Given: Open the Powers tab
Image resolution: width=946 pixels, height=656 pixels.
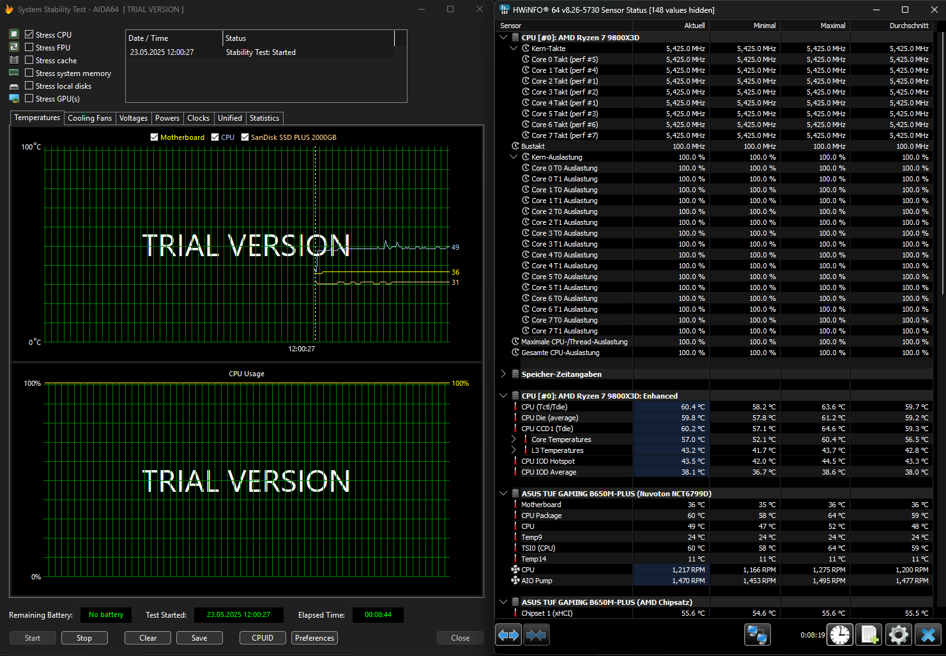Looking at the screenshot, I should (x=167, y=118).
